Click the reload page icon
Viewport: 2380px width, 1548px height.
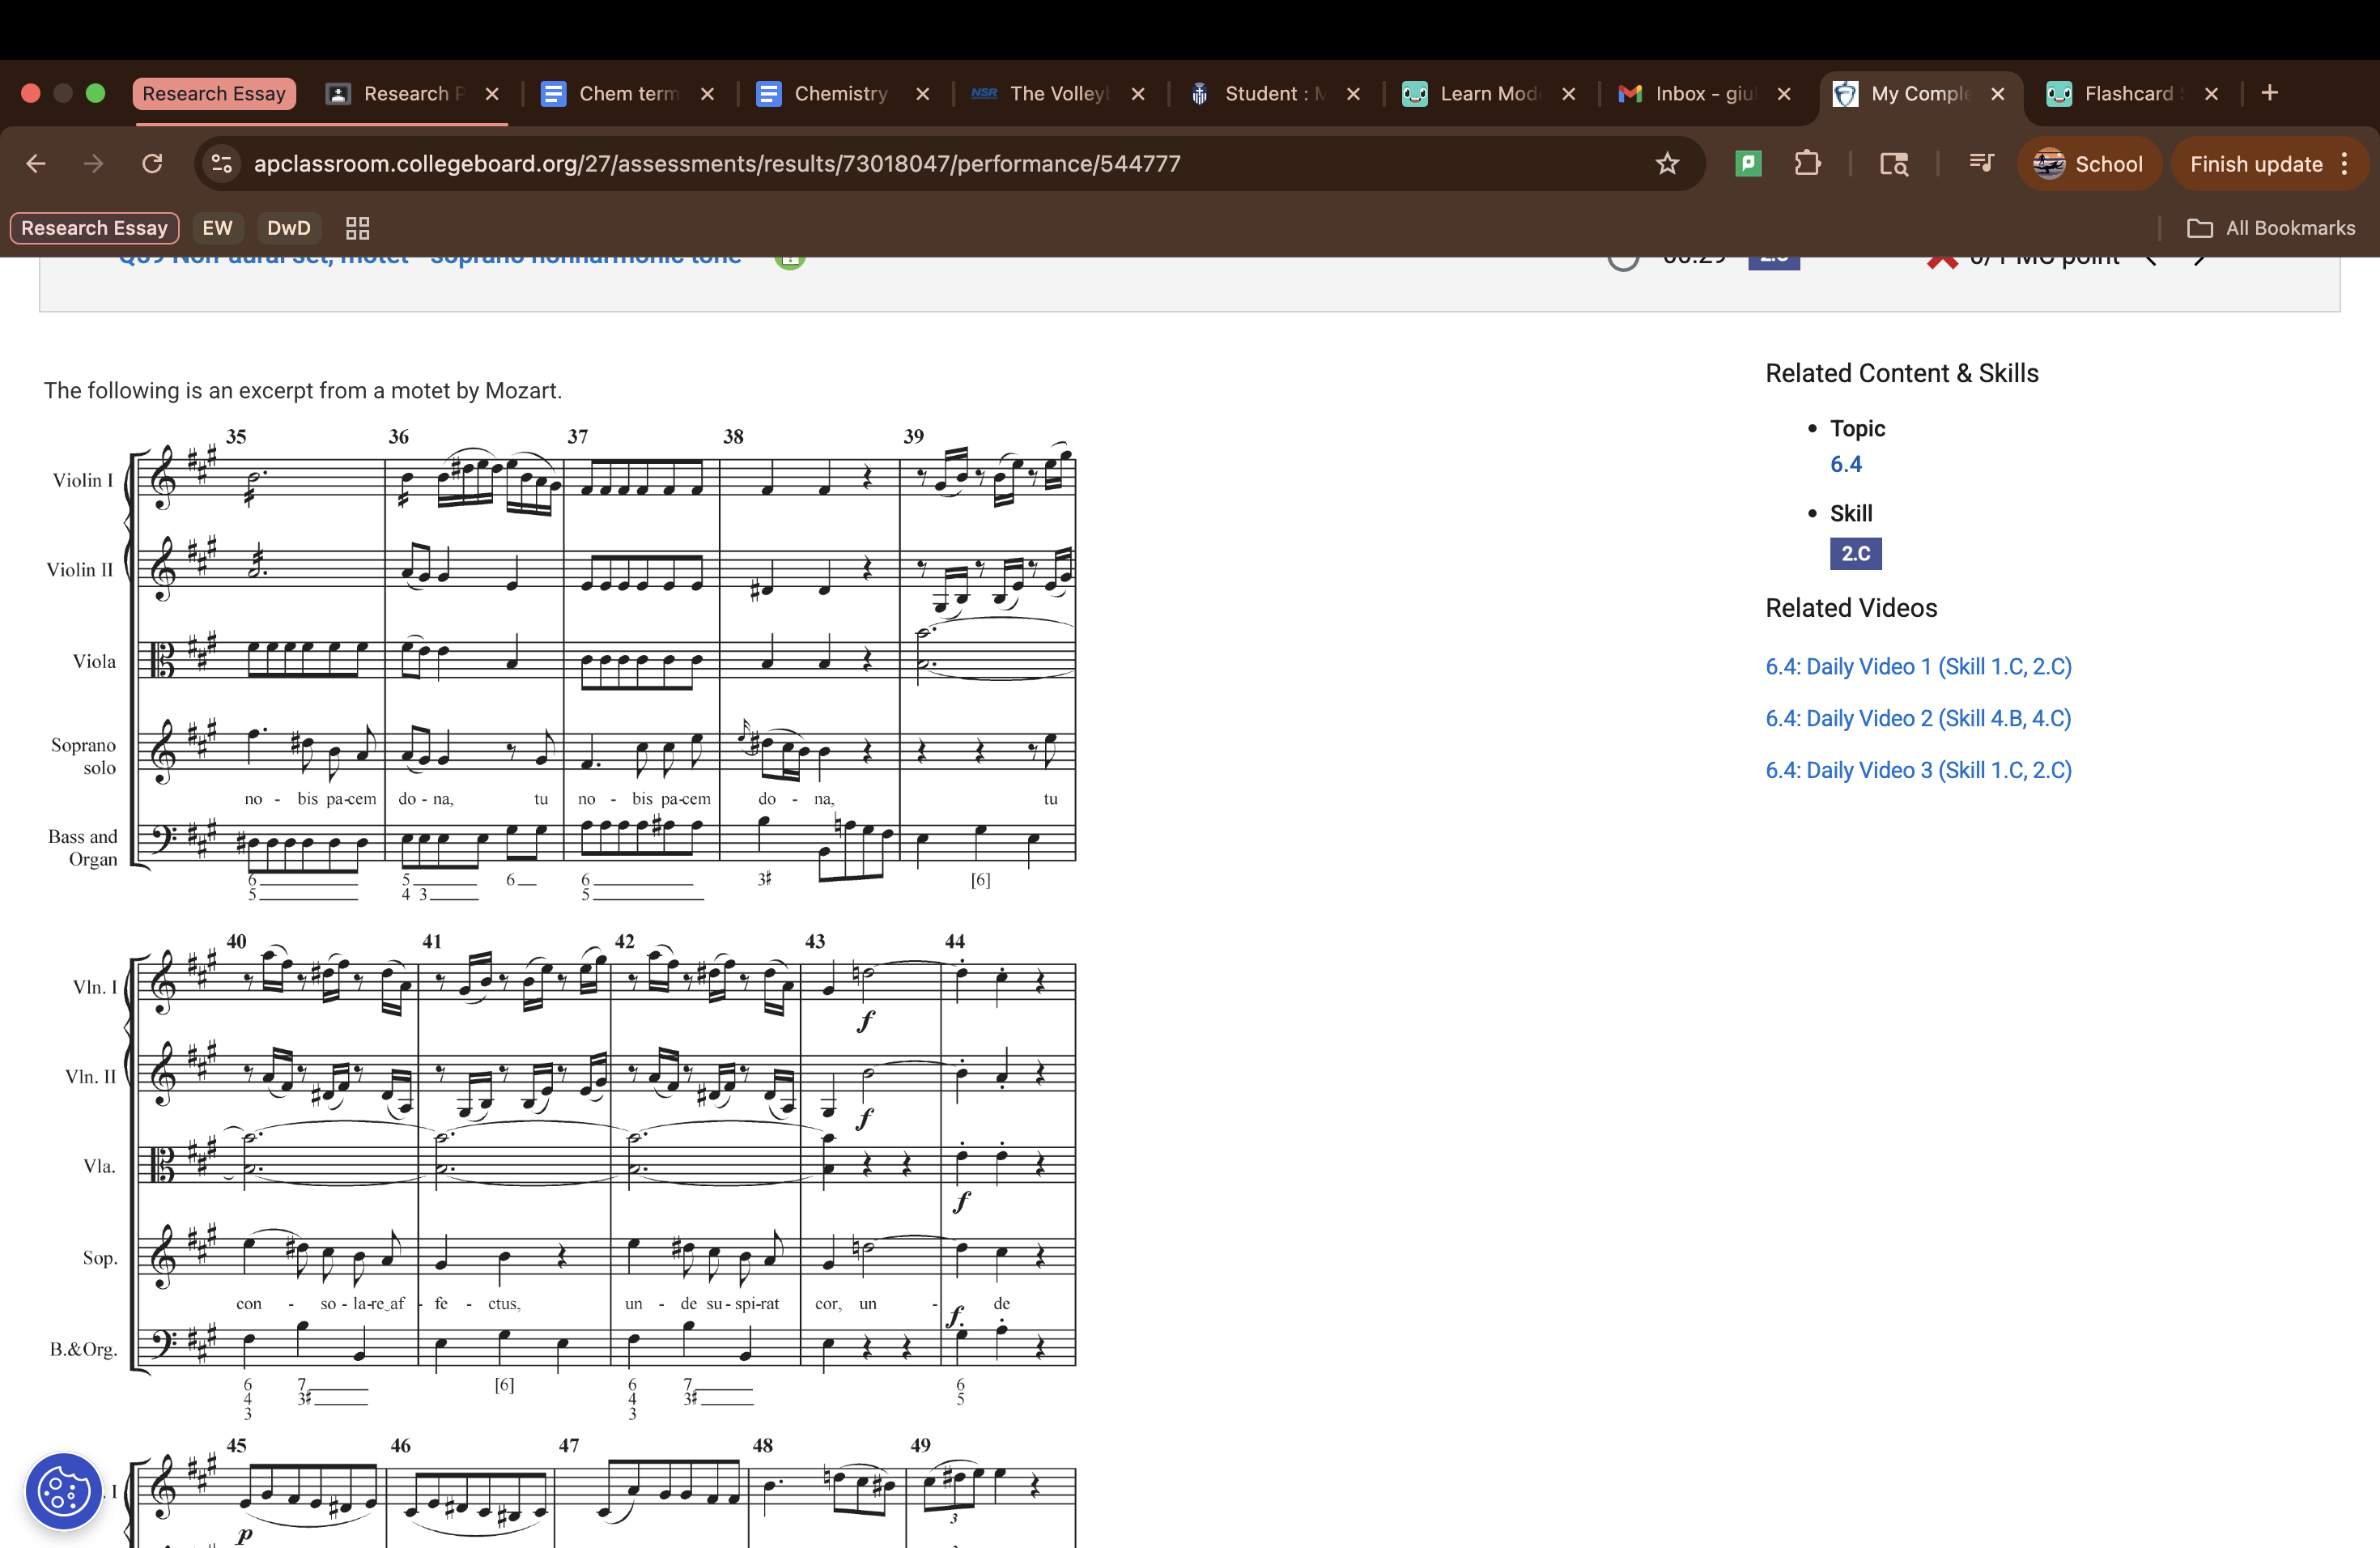pyautogui.click(x=152, y=164)
